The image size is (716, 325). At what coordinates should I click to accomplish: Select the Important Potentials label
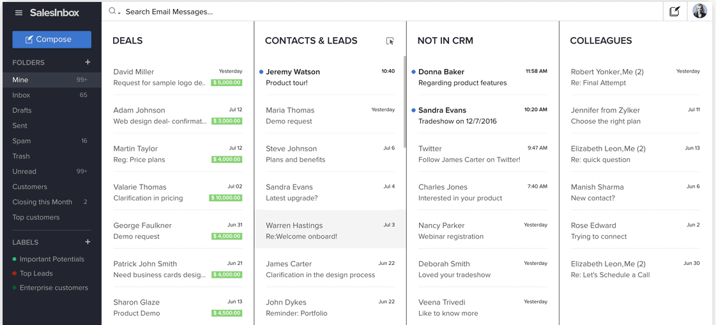52,259
